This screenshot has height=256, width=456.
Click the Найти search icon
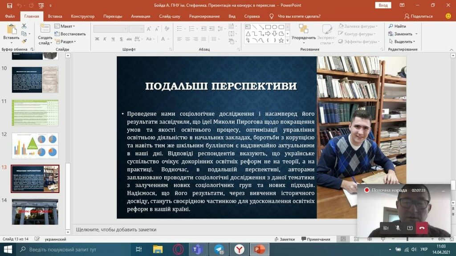(397, 26)
